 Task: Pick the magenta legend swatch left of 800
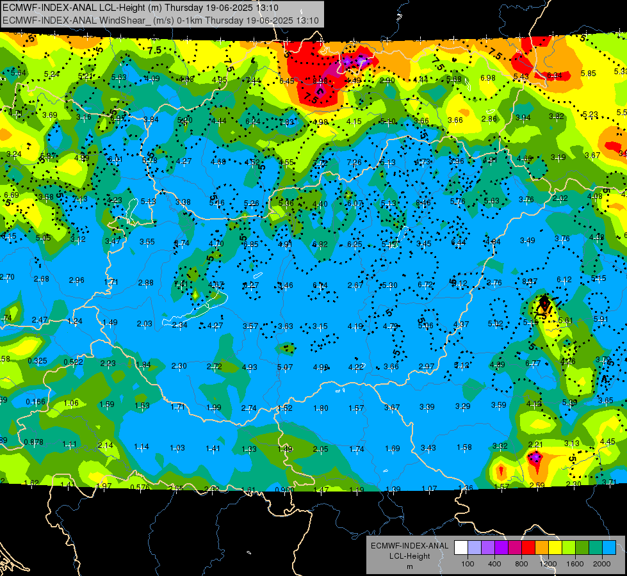(x=515, y=548)
